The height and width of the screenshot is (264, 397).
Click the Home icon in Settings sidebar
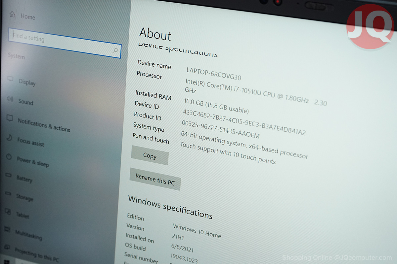[12, 15]
